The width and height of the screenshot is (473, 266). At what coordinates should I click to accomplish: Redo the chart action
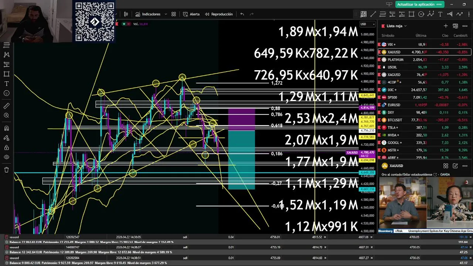click(x=252, y=14)
